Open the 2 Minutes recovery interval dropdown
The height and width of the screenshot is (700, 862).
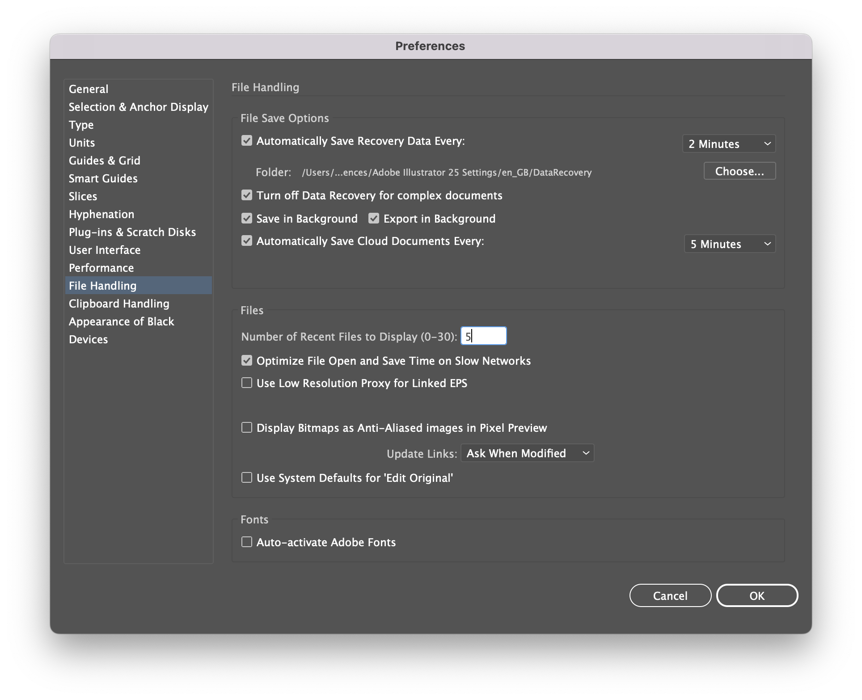tap(729, 144)
